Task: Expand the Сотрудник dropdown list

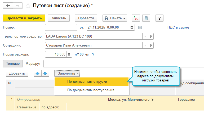Action: (145, 45)
